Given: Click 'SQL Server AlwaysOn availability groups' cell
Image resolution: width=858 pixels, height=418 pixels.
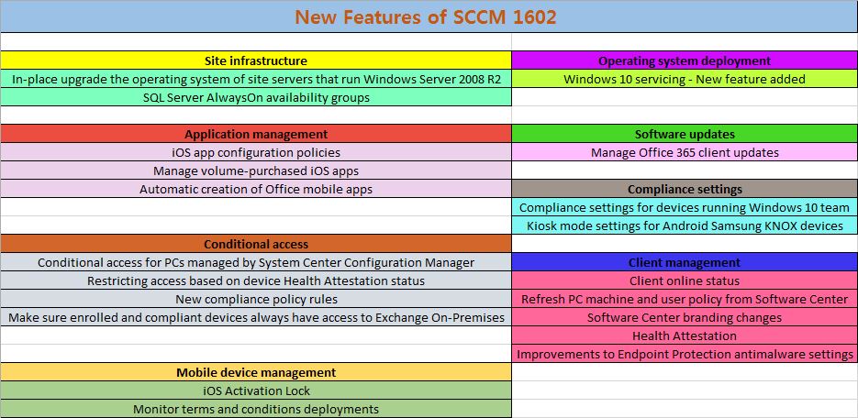Looking at the screenshot, I should (256, 97).
